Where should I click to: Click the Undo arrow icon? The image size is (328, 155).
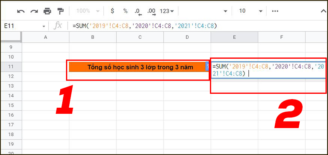pos(21,11)
